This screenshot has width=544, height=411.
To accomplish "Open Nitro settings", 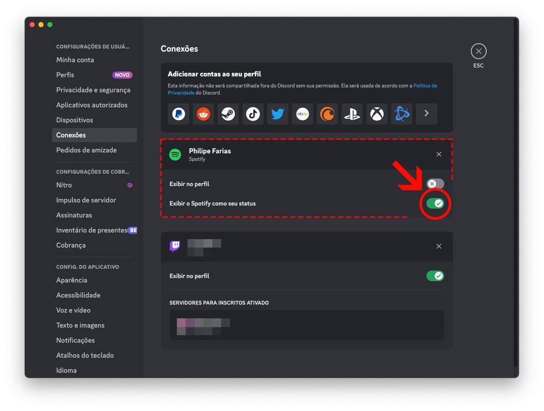I will click(94, 185).
